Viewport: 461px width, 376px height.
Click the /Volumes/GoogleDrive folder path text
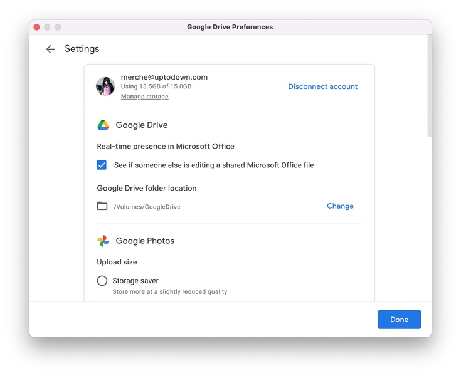(147, 207)
